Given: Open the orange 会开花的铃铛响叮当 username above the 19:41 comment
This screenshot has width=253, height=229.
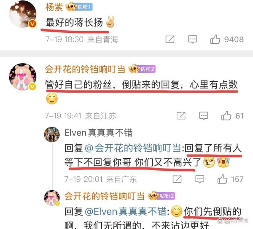Looking at the screenshot, I should tap(85, 69).
